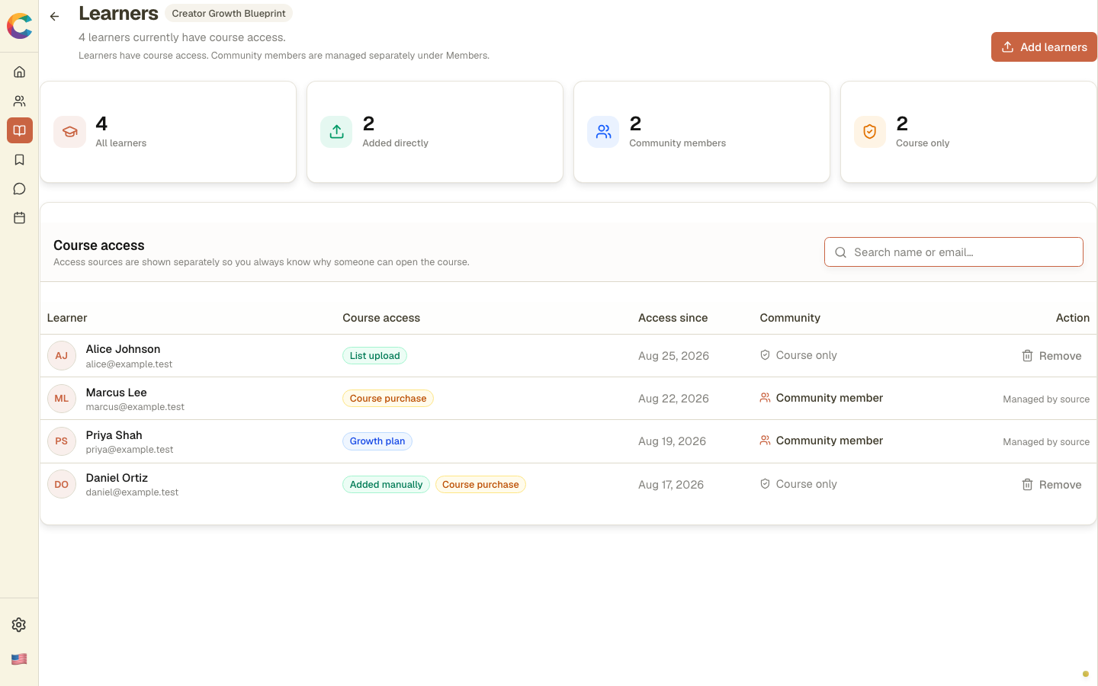This screenshot has width=1098, height=686.
Task: Click the PS avatar for Priya Shah
Action: click(x=62, y=441)
